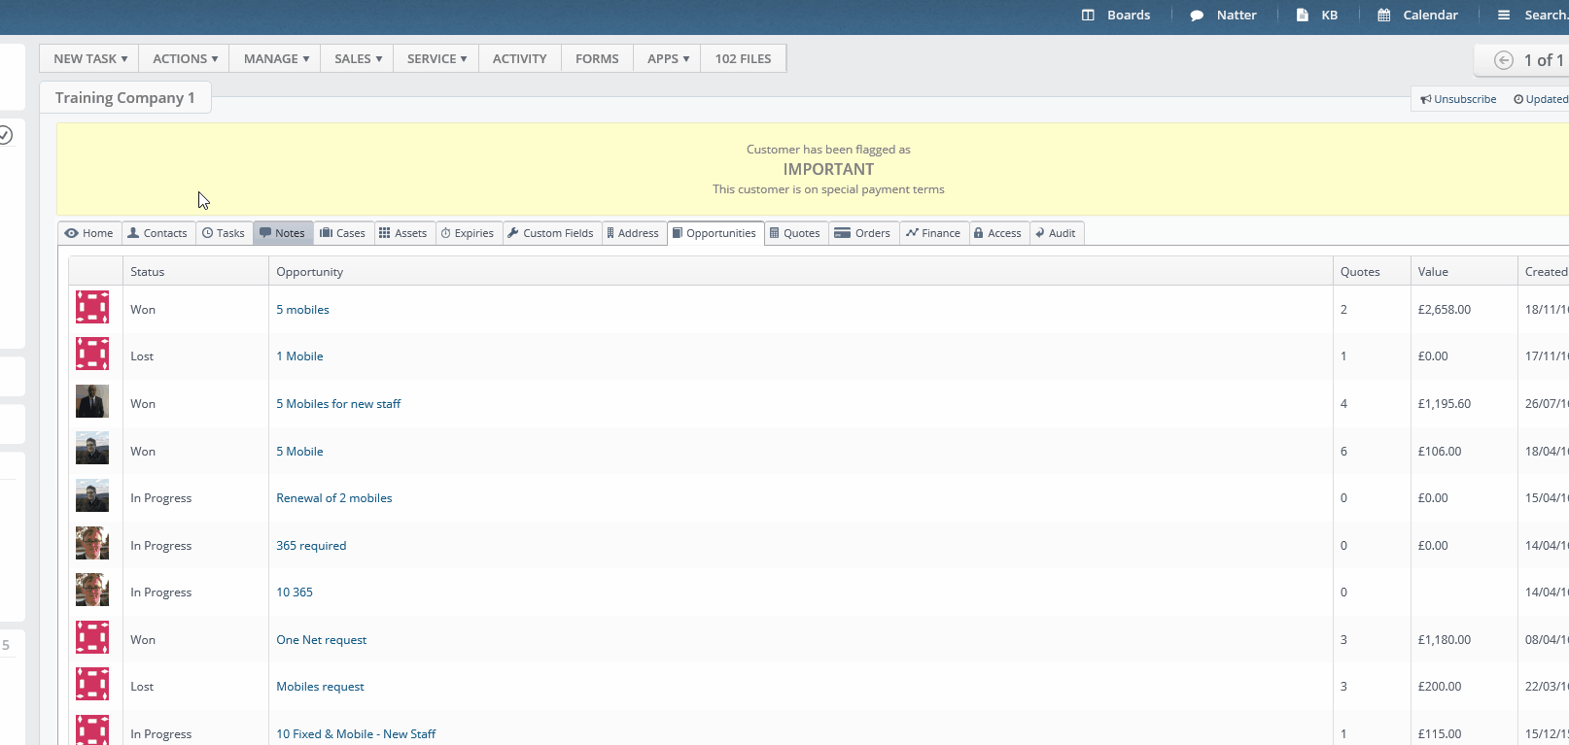Switch to the Cases tab
This screenshot has width=1569, height=745.
[x=342, y=233]
